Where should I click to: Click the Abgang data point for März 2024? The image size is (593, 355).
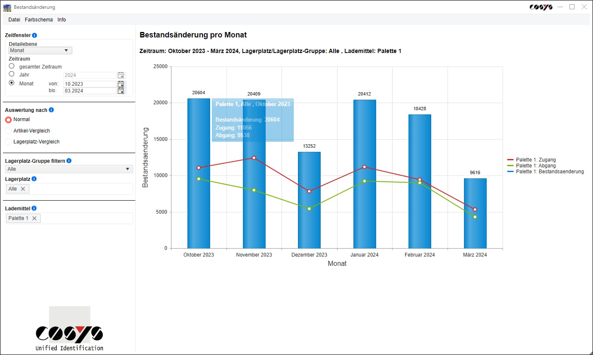tap(475, 217)
